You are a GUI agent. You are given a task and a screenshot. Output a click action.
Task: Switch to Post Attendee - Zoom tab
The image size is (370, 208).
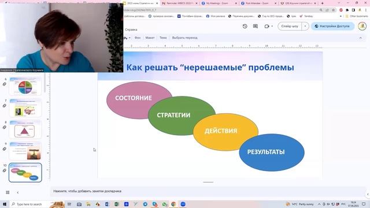click(x=258, y=3)
